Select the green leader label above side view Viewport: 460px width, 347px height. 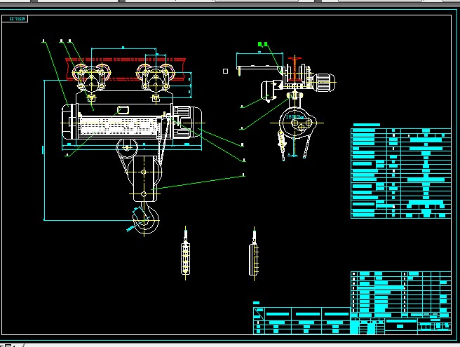coord(263,44)
